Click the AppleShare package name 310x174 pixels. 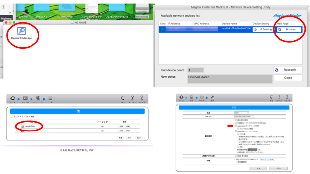[30, 126]
